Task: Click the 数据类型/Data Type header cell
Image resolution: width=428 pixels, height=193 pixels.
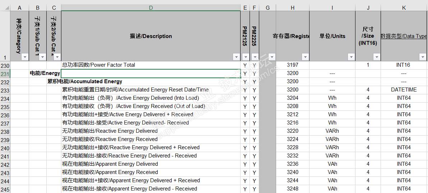Action: tap(404, 36)
